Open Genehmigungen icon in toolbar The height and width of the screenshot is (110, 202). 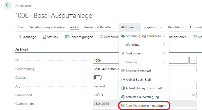66,37
